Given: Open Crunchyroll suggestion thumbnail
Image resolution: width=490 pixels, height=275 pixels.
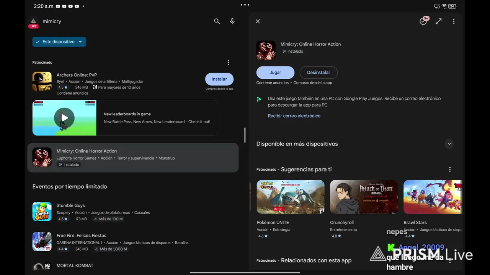Looking at the screenshot, I should click(364, 197).
